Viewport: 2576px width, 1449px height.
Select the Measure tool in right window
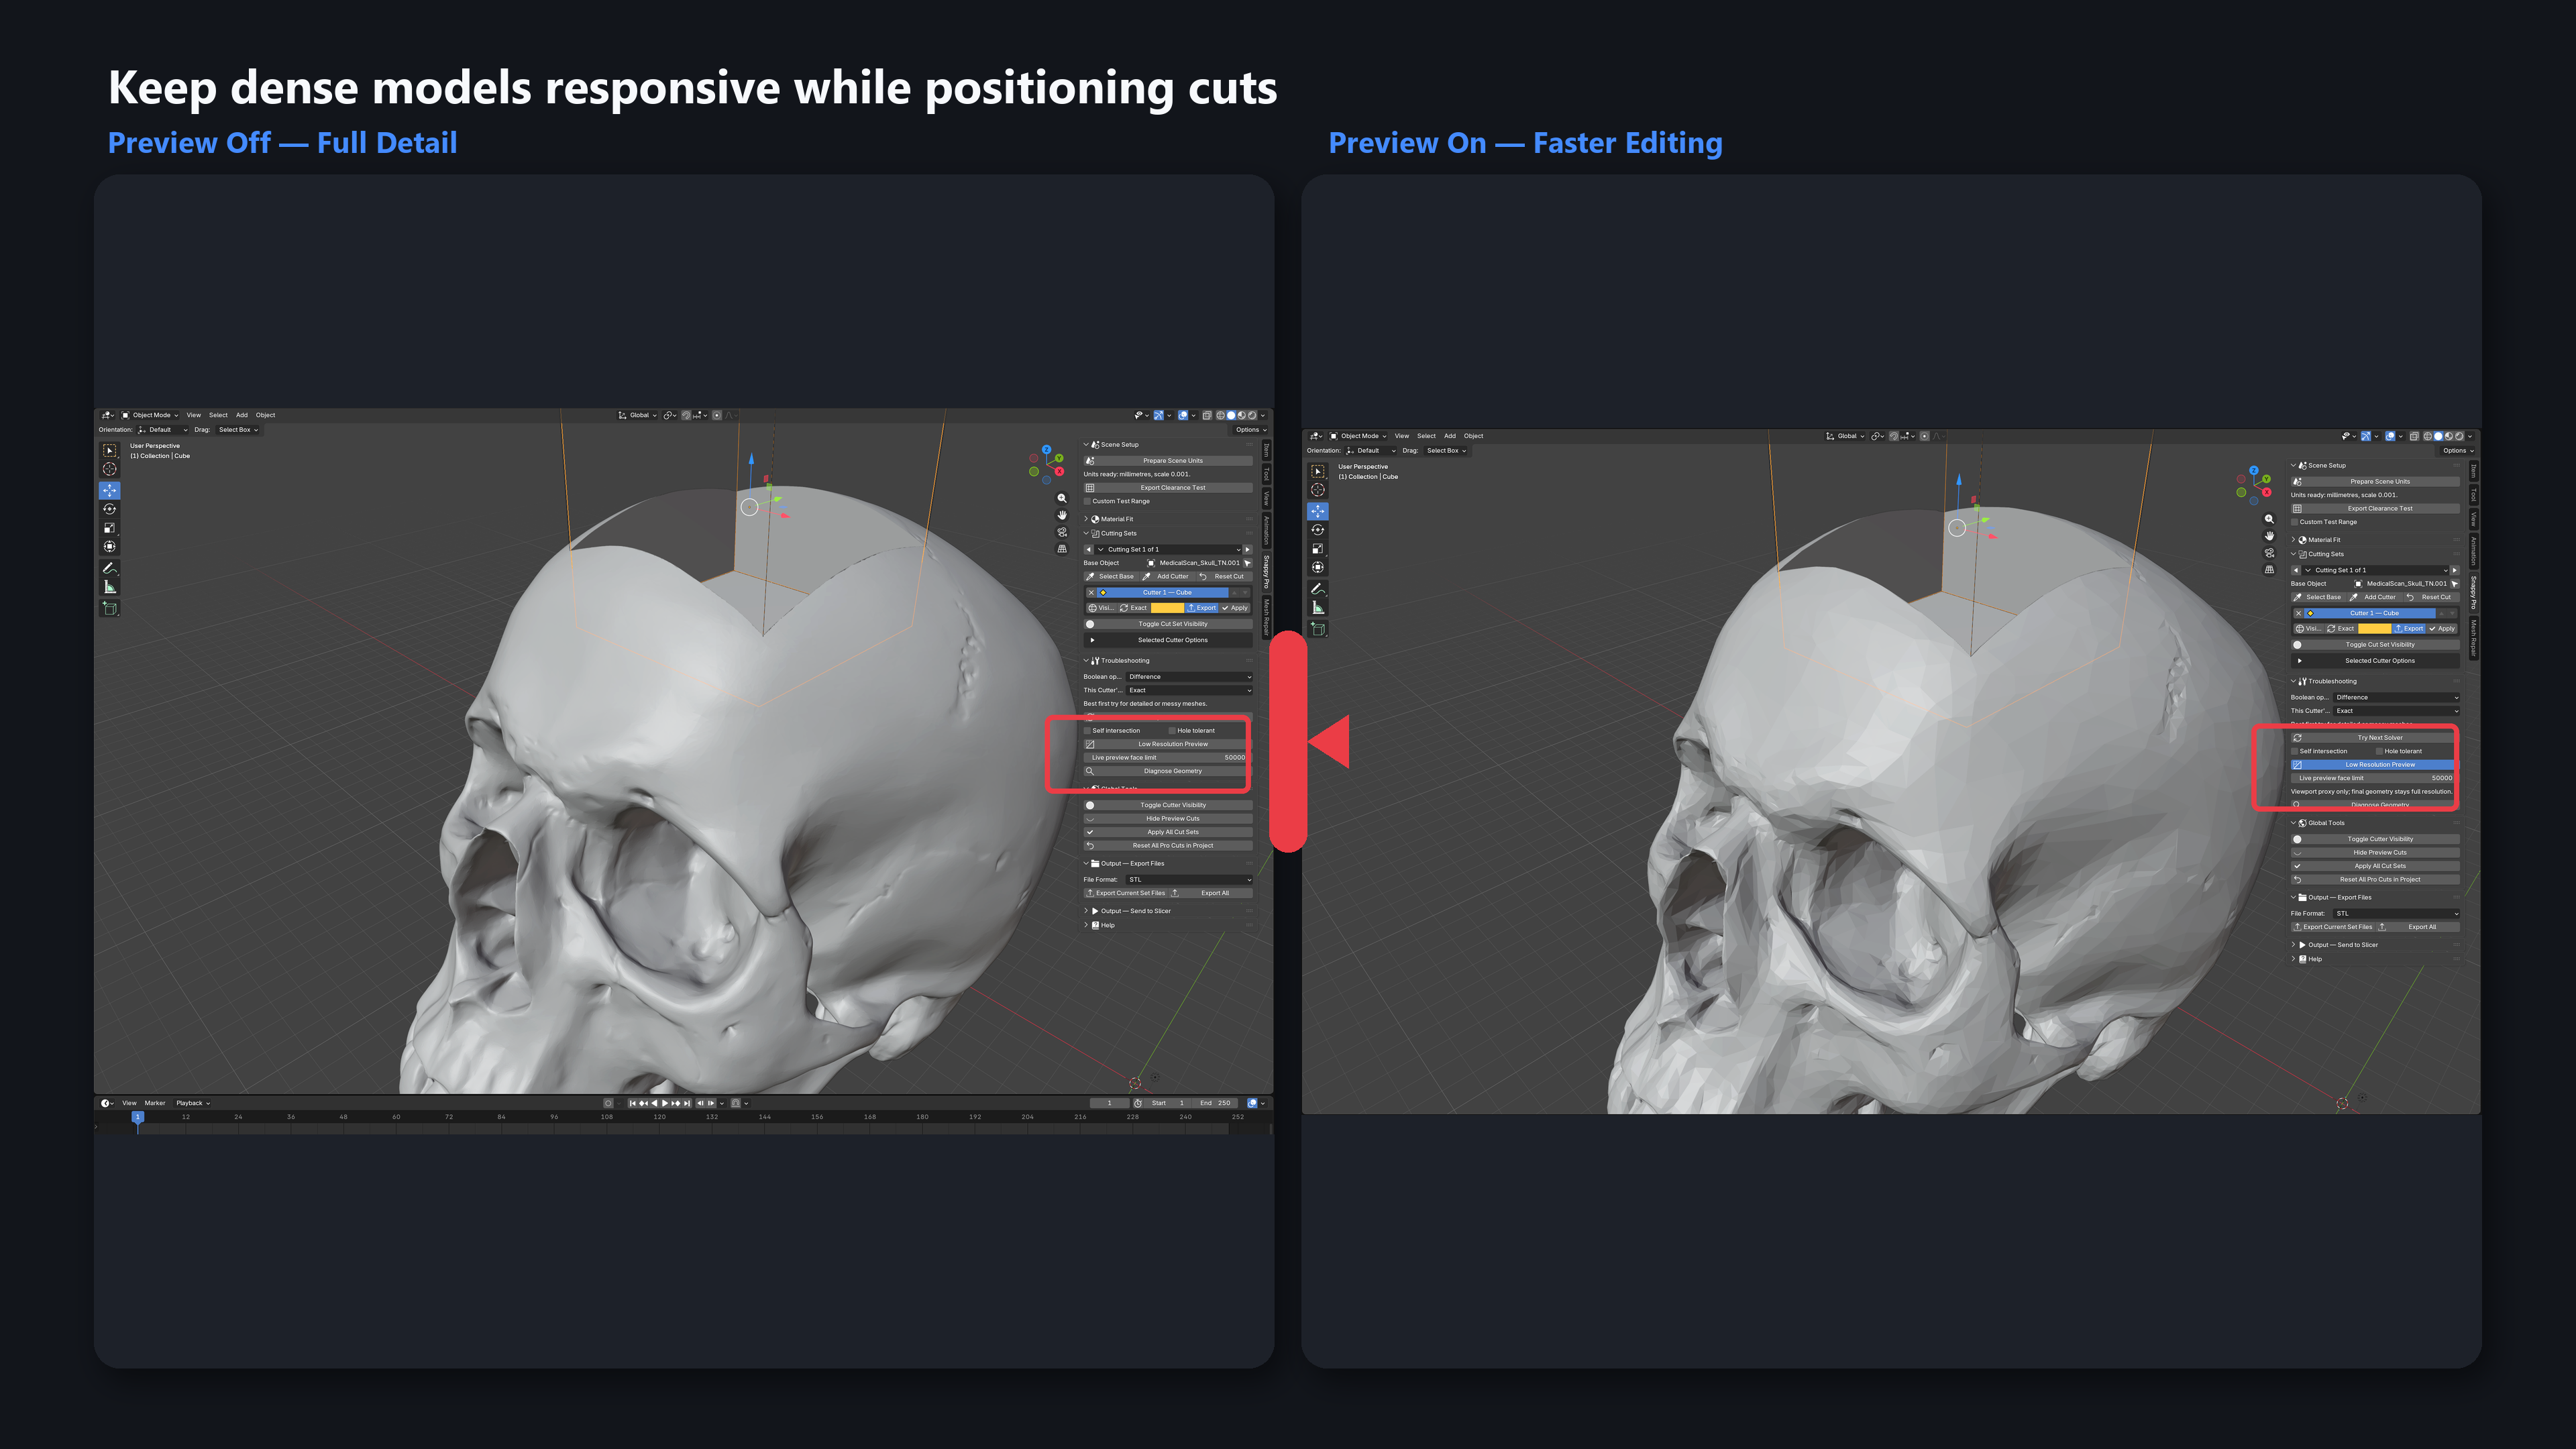click(x=1318, y=608)
